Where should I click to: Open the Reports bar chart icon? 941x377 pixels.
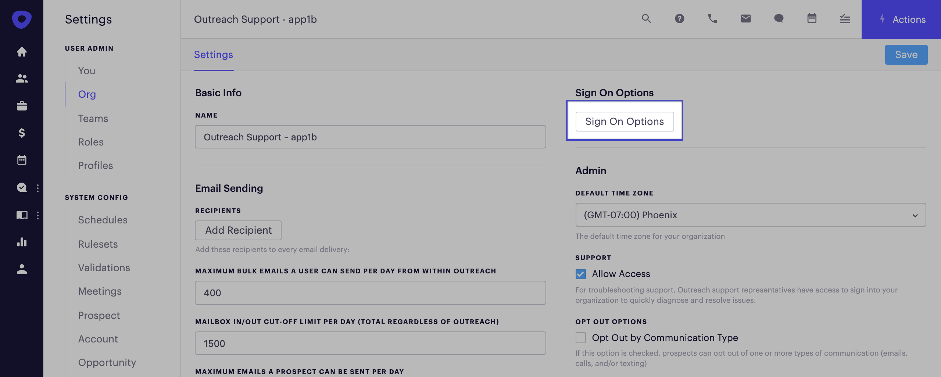point(22,242)
